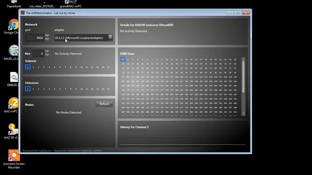Image resolution: width=312 pixels, height=175 pixels.
Task: Minimize the ArtNetominator window
Action: click(230, 13)
